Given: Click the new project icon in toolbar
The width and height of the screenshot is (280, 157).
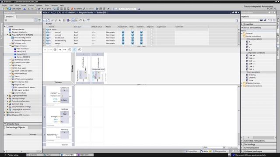Looking at the screenshot, I should tap(3, 9).
